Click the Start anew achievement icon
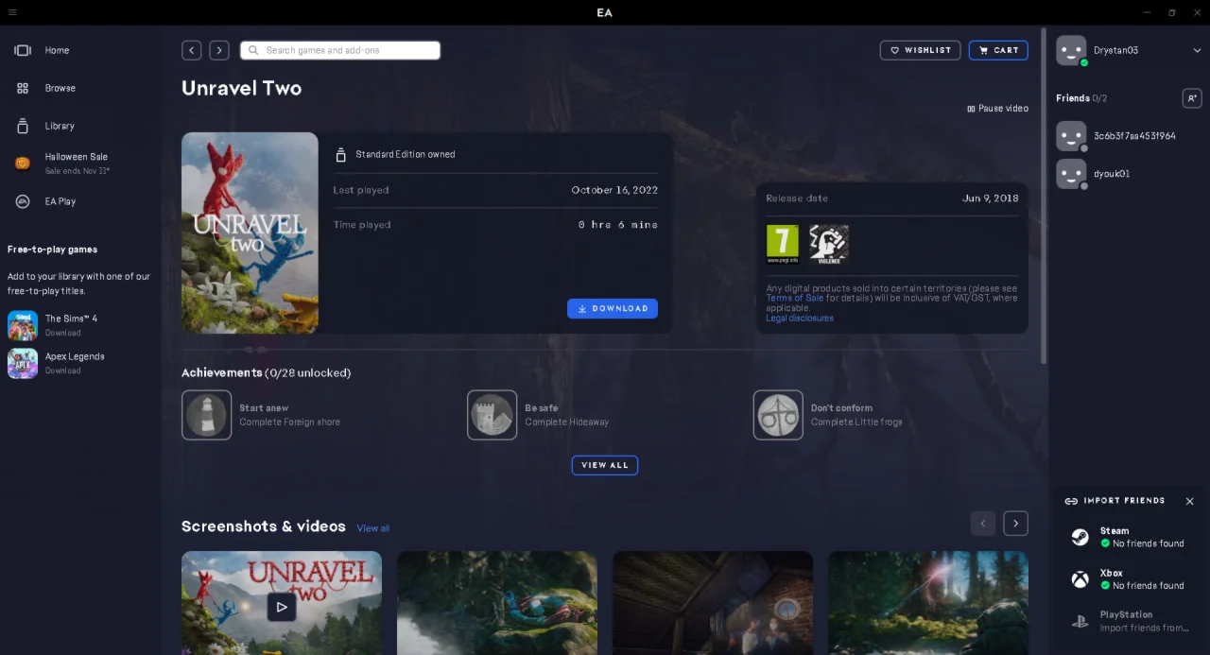The width and height of the screenshot is (1210, 655). click(x=206, y=415)
